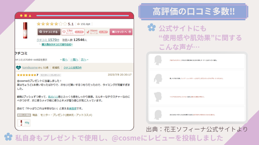Click the red serum bottle product image
Screen dimensions: 259x145
(25, 30)
